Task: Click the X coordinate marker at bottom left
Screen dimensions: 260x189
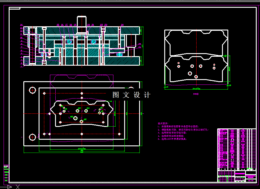Action: click(17, 187)
